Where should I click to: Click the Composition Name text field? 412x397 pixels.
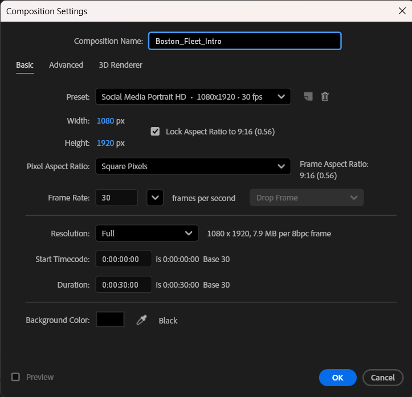pos(244,41)
